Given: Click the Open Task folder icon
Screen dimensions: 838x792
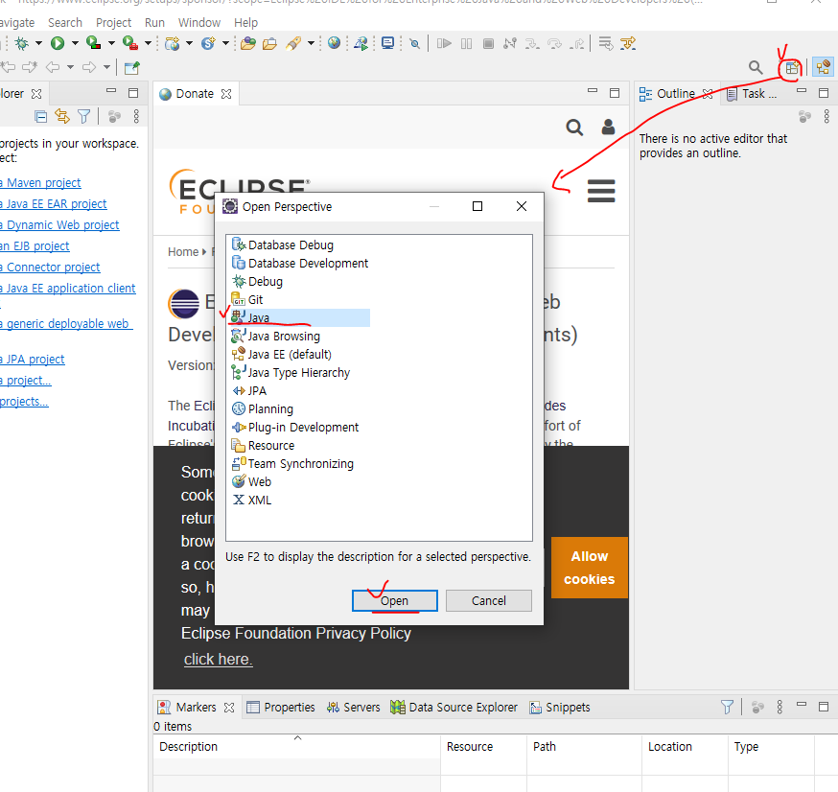Looking at the screenshot, I should coord(269,43).
